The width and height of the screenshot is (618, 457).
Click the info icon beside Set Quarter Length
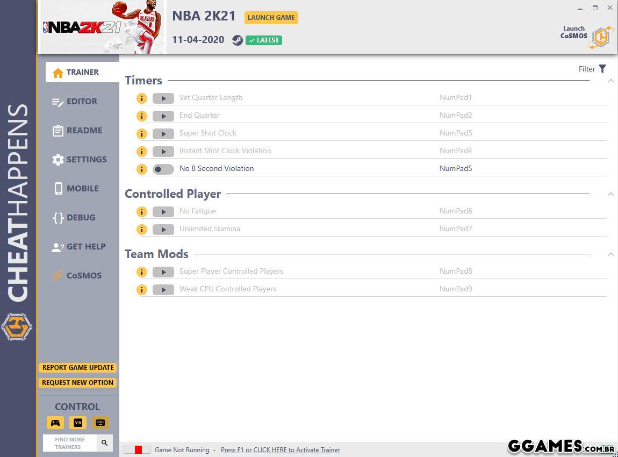pos(141,98)
